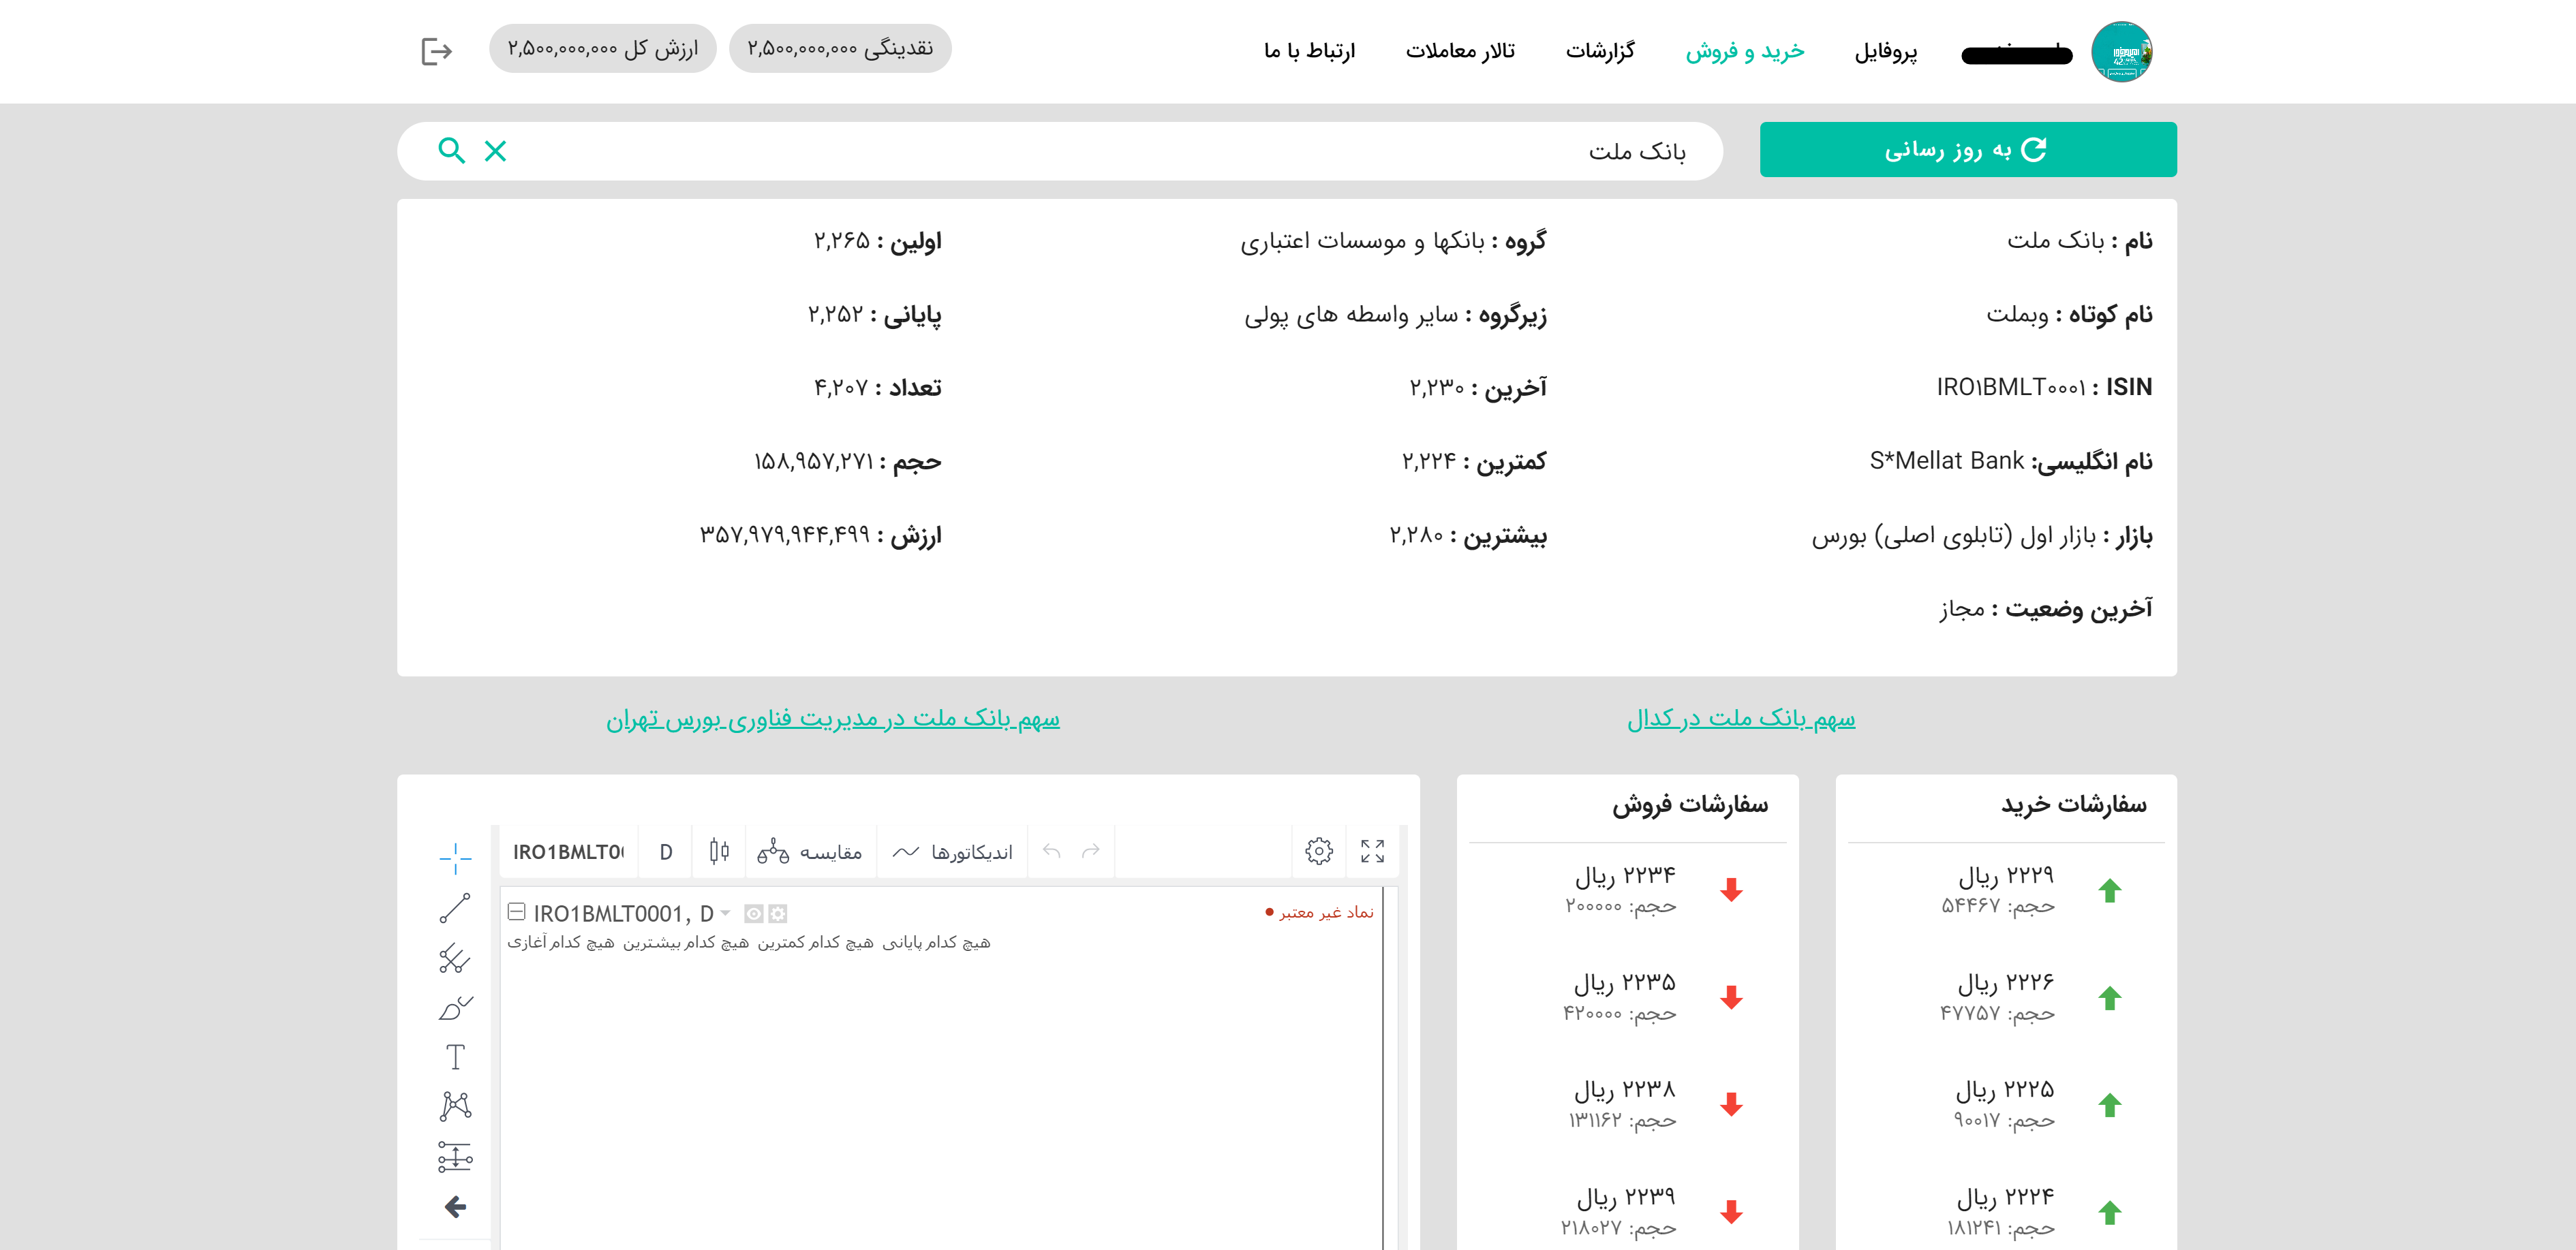The height and width of the screenshot is (1250, 2576).
Task: Select the XABCD pattern tool
Action: coord(455,1105)
